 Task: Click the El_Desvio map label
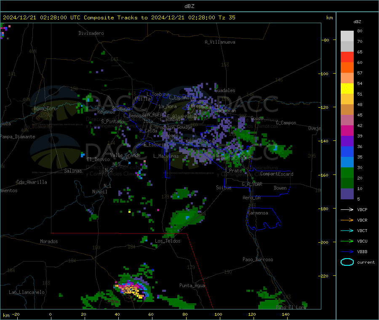pyautogui.click(x=98, y=159)
